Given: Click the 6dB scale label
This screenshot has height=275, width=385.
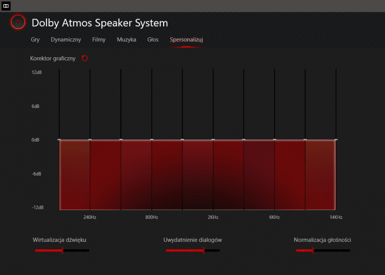Looking at the screenshot, I should pos(35,106).
